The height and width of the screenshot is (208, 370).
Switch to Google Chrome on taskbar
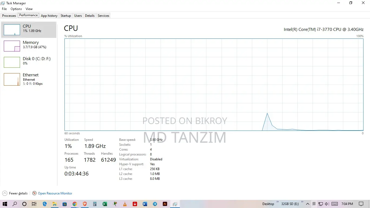coord(74,204)
